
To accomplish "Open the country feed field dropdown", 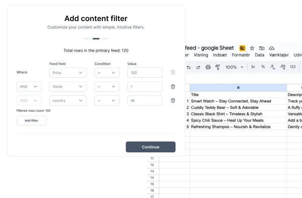I will point(68,100).
